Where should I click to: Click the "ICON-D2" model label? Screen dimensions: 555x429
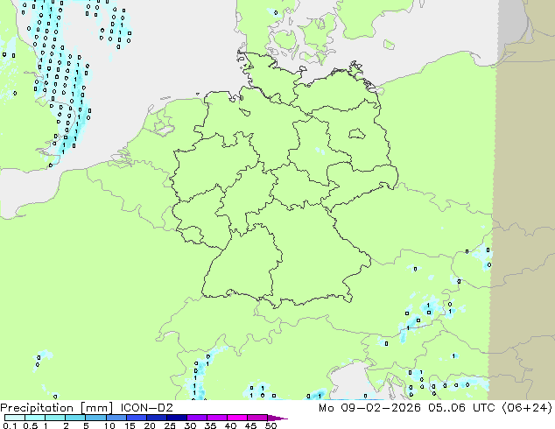coord(146,408)
